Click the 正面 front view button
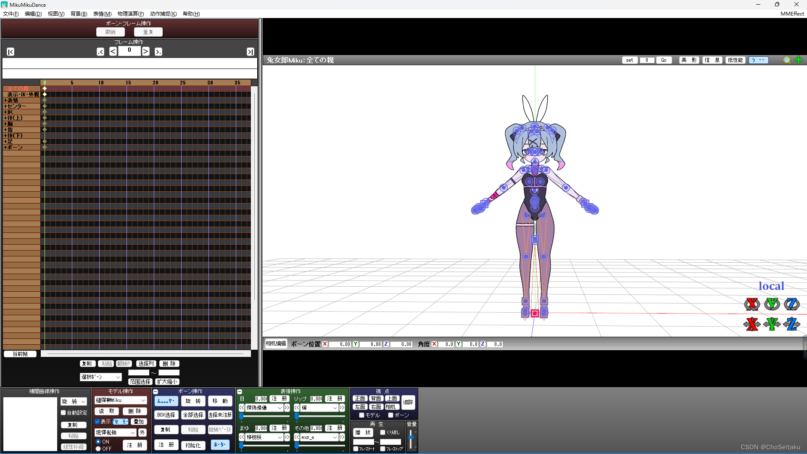This screenshot has width=807, height=454. pos(360,399)
